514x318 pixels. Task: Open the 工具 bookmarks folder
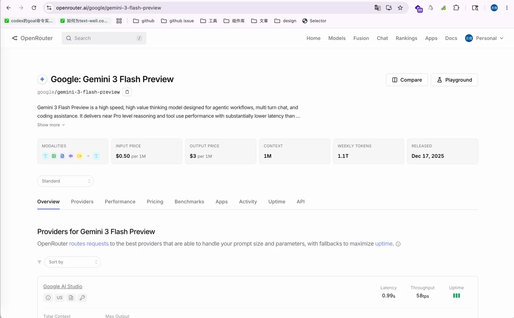click(208, 21)
